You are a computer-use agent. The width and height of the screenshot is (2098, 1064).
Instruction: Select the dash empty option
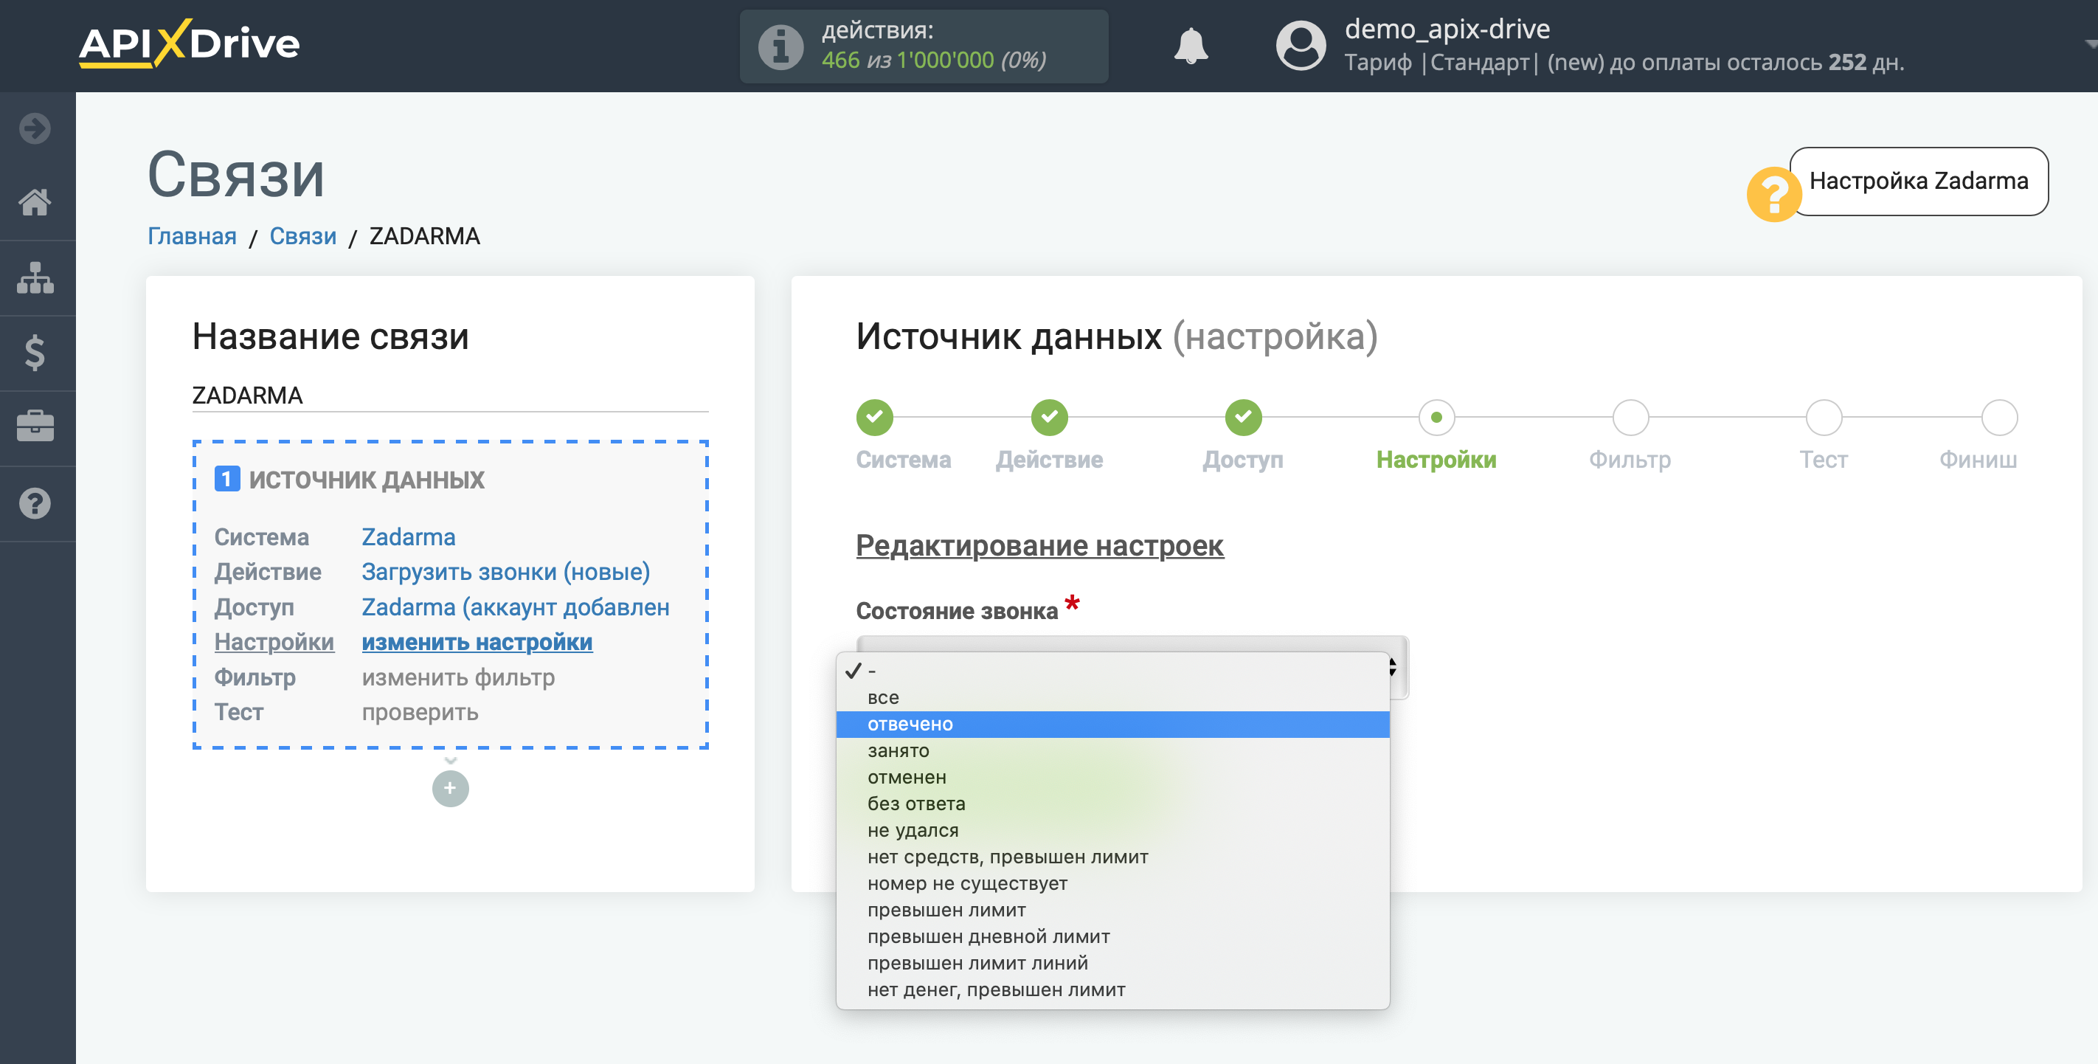tap(1112, 671)
